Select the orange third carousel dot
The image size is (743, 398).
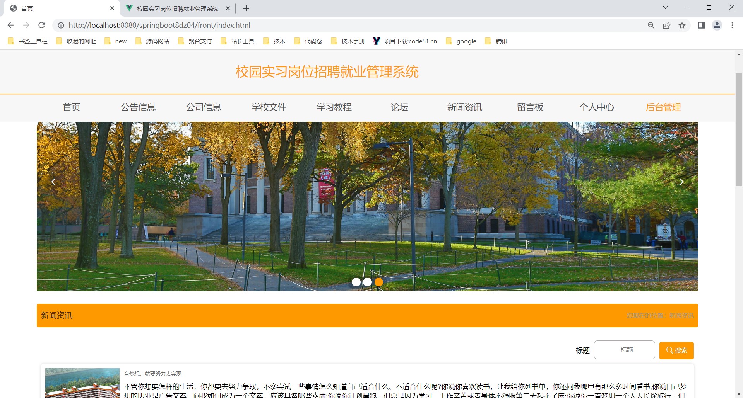point(379,282)
